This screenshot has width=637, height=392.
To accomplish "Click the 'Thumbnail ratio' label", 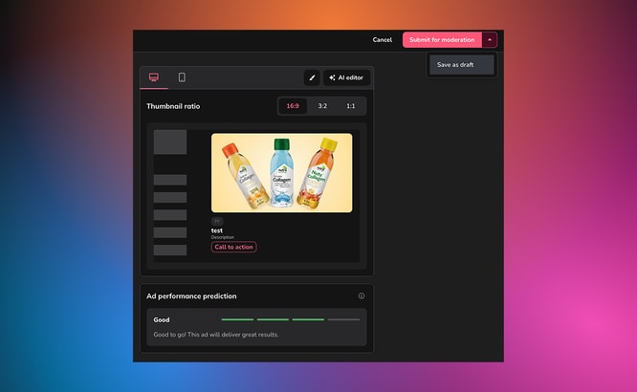I will pos(173,106).
